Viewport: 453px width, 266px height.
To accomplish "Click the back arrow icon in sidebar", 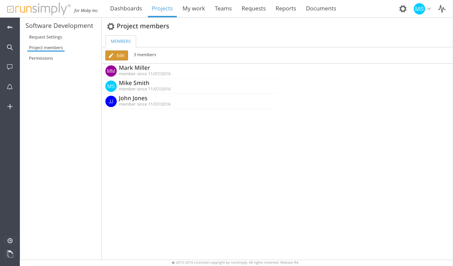I will tap(10, 28).
